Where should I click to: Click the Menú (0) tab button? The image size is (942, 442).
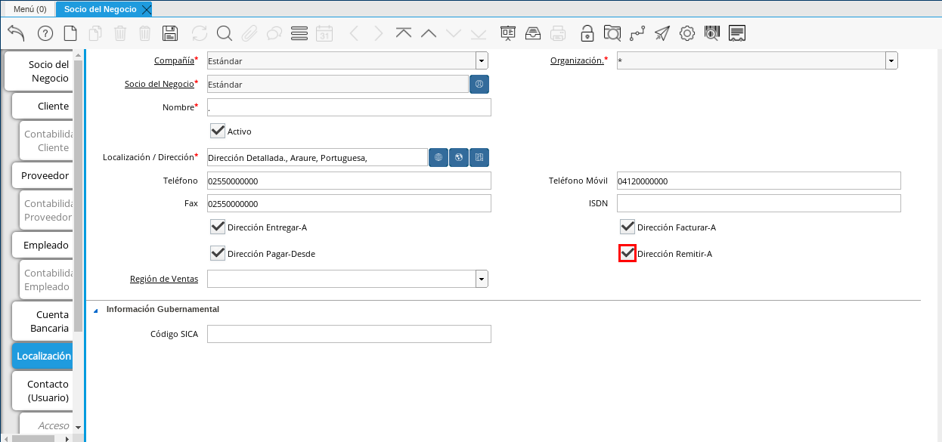tap(30, 9)
